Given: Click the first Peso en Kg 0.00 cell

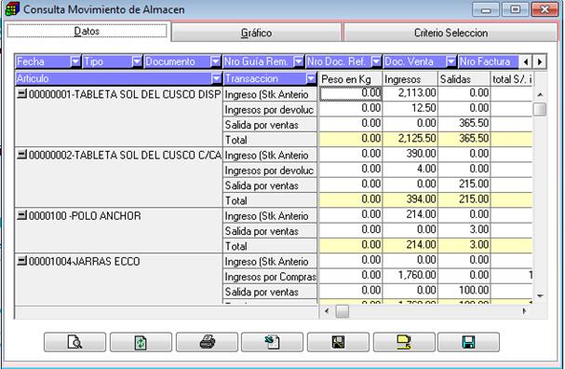Looking at the screenshot, I should [350, 93].
